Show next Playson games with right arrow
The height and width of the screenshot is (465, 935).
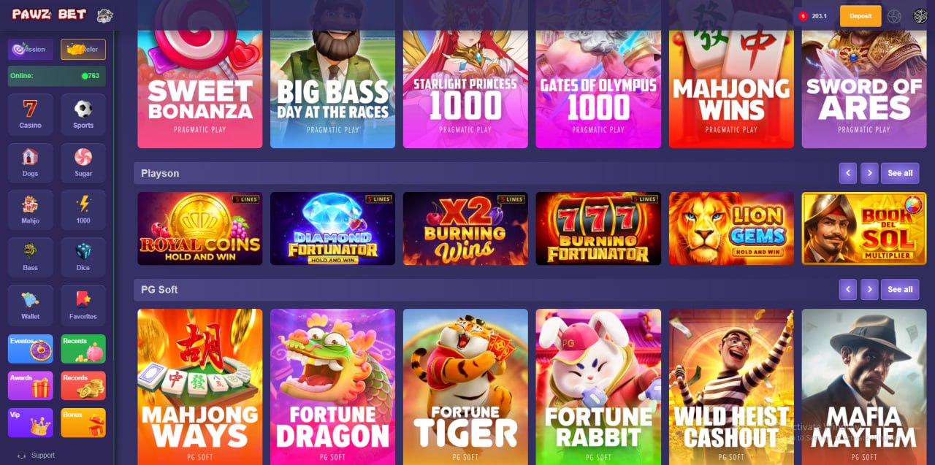[x=869, y=173]
